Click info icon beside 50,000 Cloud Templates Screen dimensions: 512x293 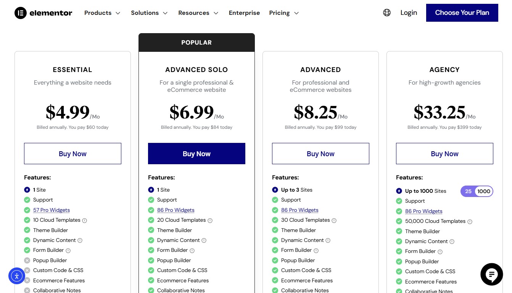coord(470,221)
